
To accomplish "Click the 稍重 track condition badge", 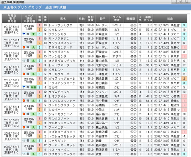I will [x=33, y=87].
